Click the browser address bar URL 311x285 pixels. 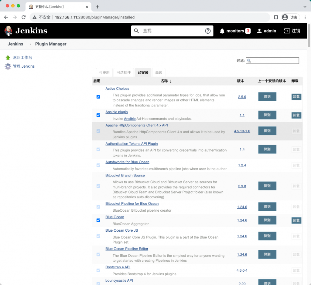pos(95,17)
